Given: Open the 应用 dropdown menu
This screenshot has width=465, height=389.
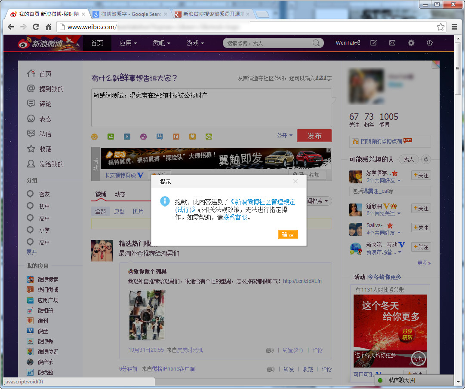Looking at the screenshot, I should (x=128, y=43).
